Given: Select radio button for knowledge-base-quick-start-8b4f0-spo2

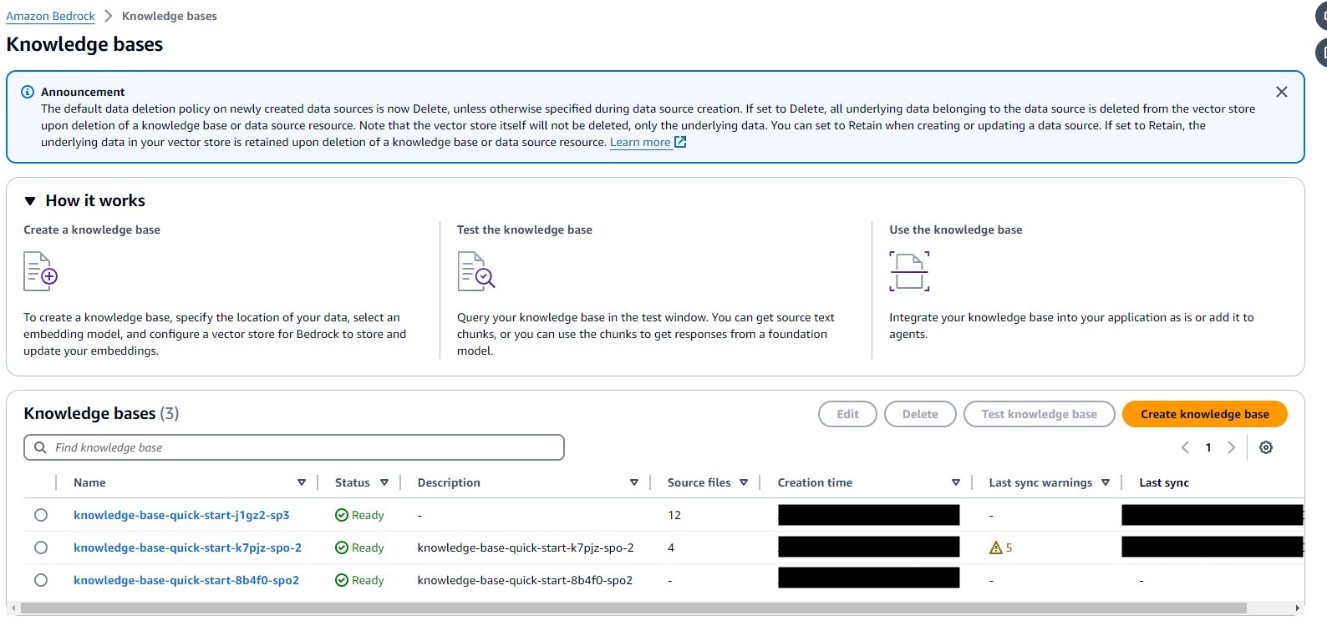Looking at the screenshot, I should 41,580.
